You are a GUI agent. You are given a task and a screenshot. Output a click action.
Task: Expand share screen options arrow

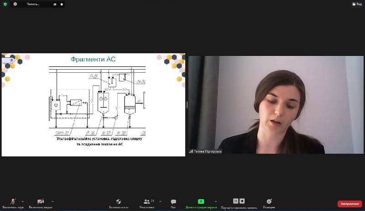pyautogui.click(x=215, y=201)
